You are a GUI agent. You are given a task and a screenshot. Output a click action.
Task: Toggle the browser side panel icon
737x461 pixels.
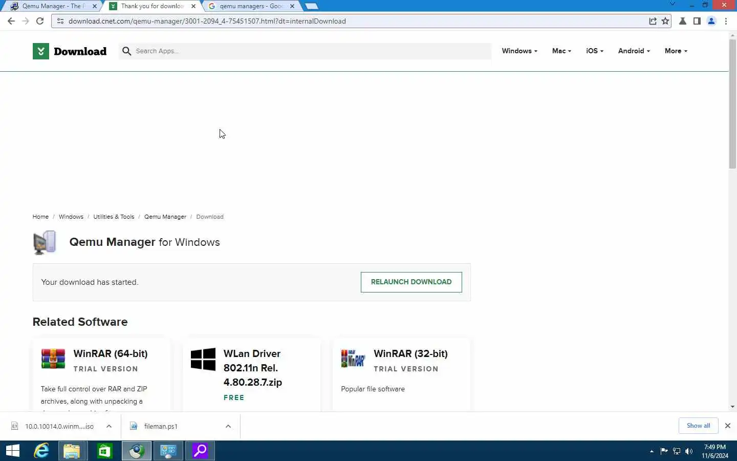(697, 21)
